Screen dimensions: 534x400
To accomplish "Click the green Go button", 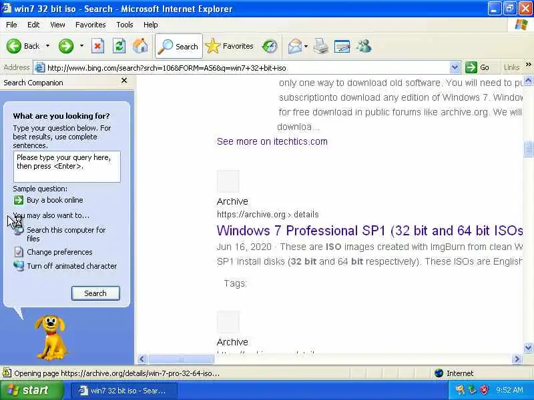I will pyautogui.click(x=477, y=67).
